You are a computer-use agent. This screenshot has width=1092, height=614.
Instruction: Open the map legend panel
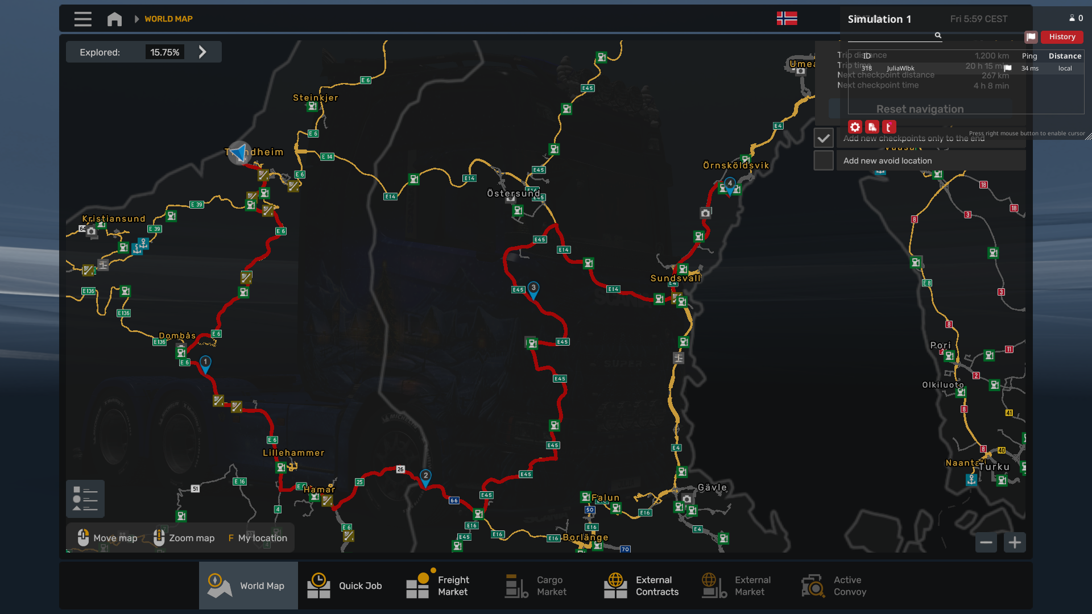tap(85, 499)
